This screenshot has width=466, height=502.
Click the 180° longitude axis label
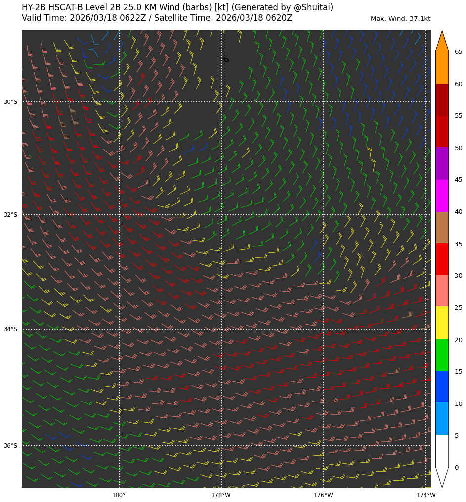119,495
